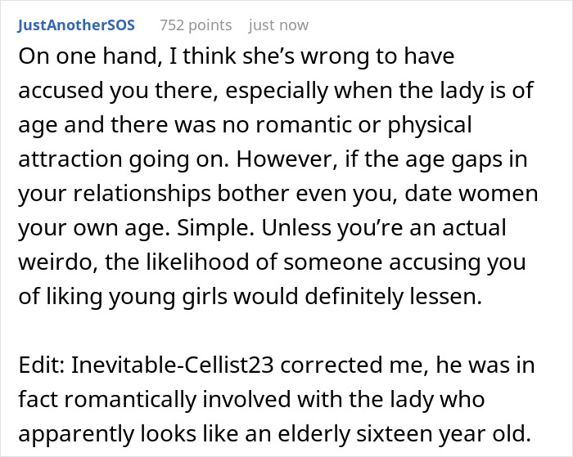Click the 'just now' timestamp
The image size is (573, 457).
coord(278,25)
